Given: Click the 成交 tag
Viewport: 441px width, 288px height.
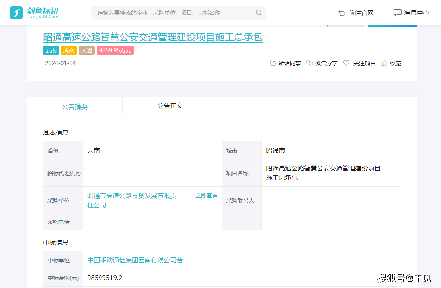Looking at the screenshot, I should tap(68, 50).
